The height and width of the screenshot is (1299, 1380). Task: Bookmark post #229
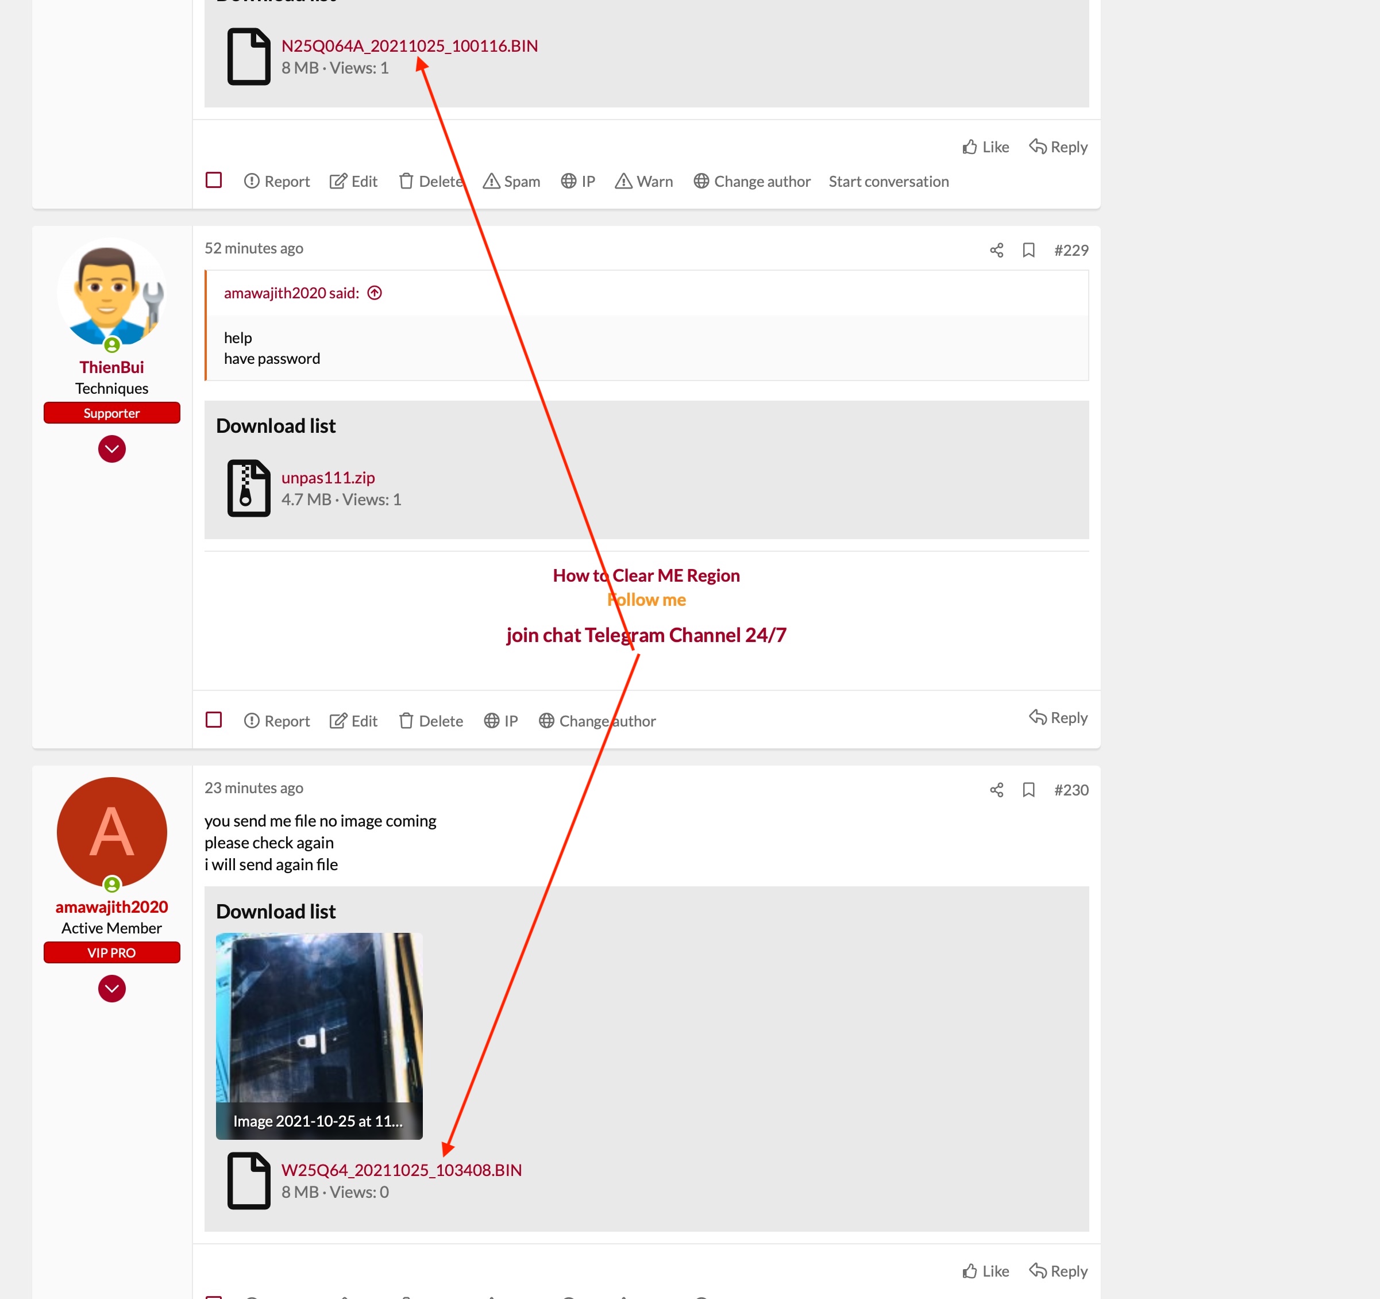tap(1028, 250)
